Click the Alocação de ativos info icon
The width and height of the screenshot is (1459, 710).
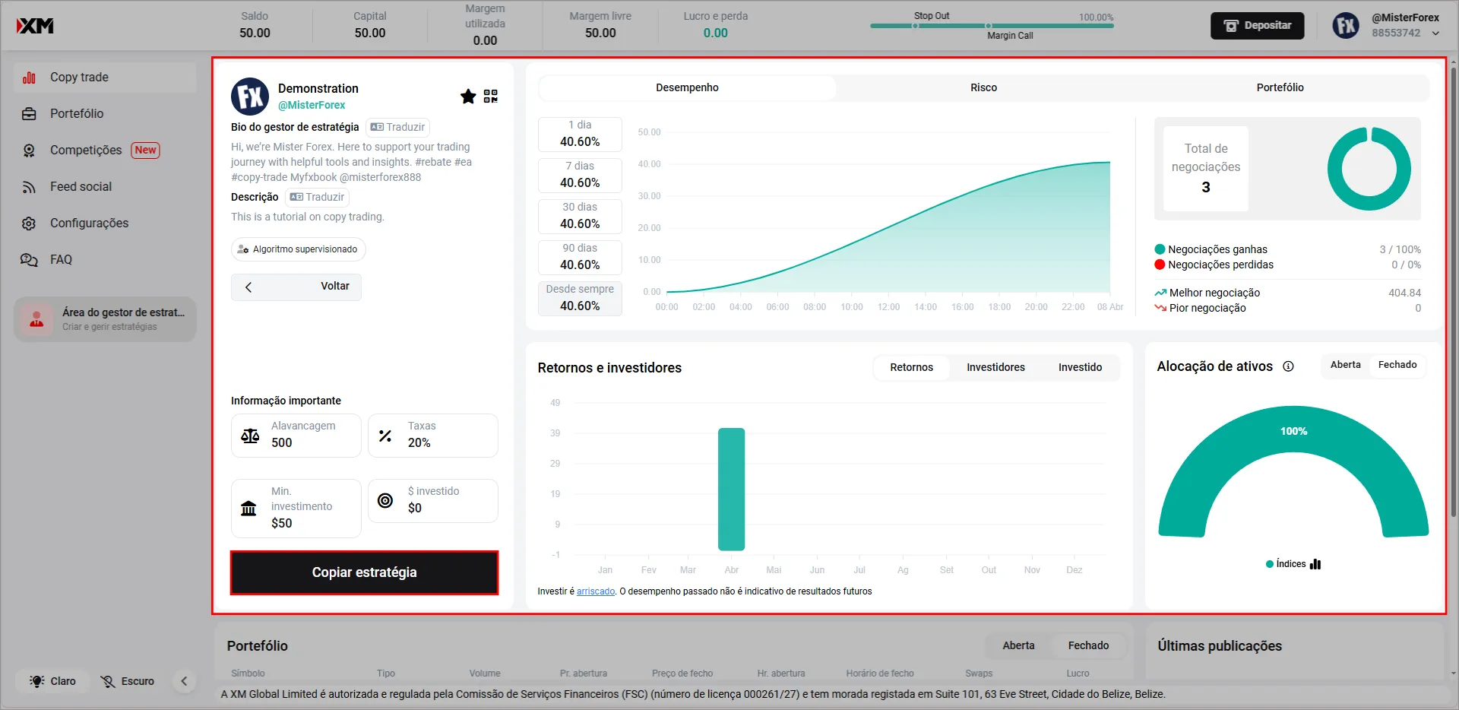coord(1289,366)
